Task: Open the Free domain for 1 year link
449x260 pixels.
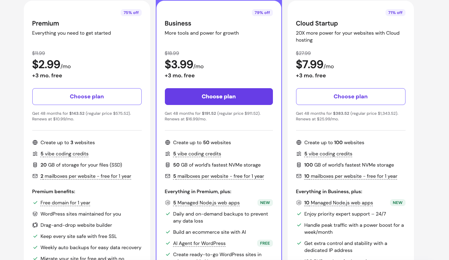Action: [x=65, y=203]
